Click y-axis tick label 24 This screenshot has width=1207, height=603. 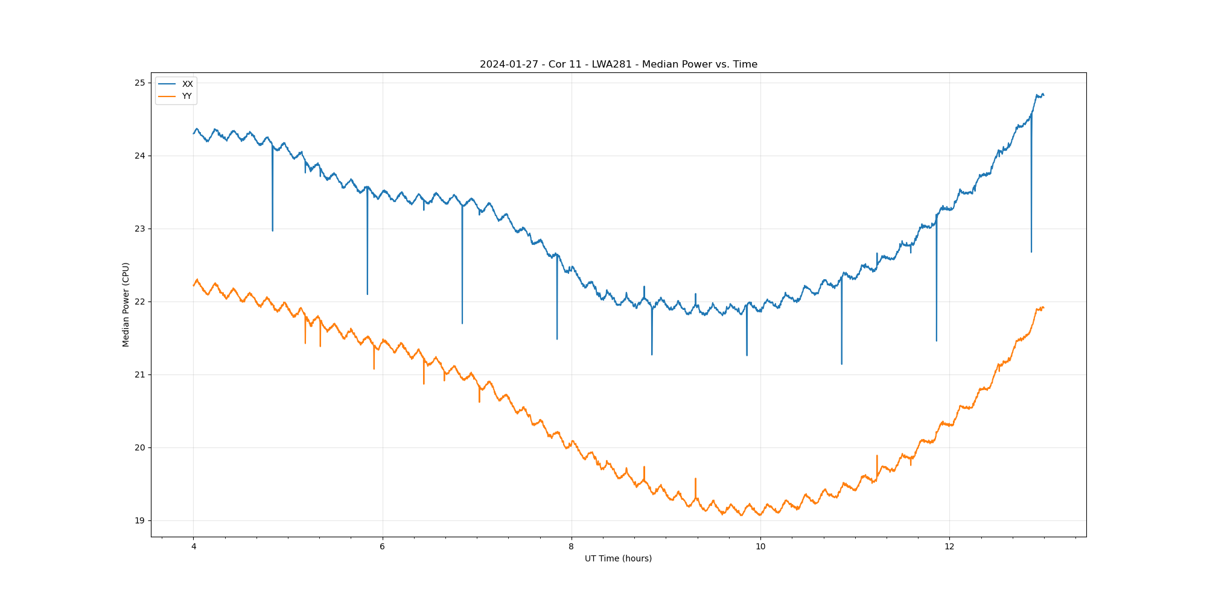139,156
